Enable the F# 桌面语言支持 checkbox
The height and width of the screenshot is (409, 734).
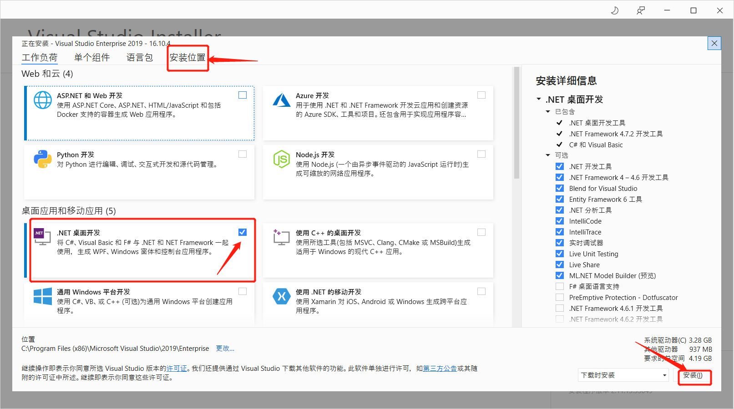560,286
